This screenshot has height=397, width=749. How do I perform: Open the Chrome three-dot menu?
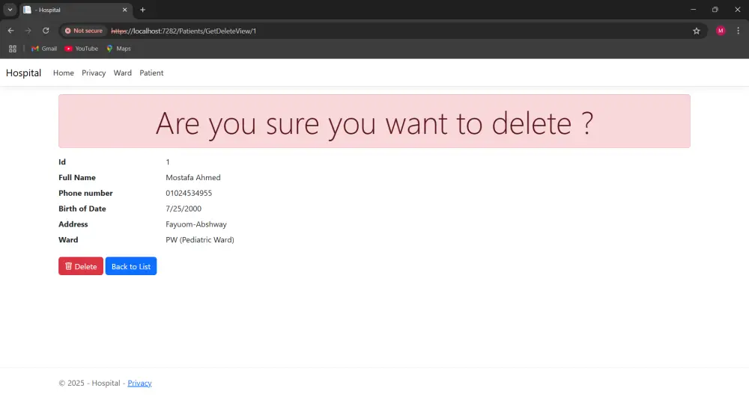[738, 31]
